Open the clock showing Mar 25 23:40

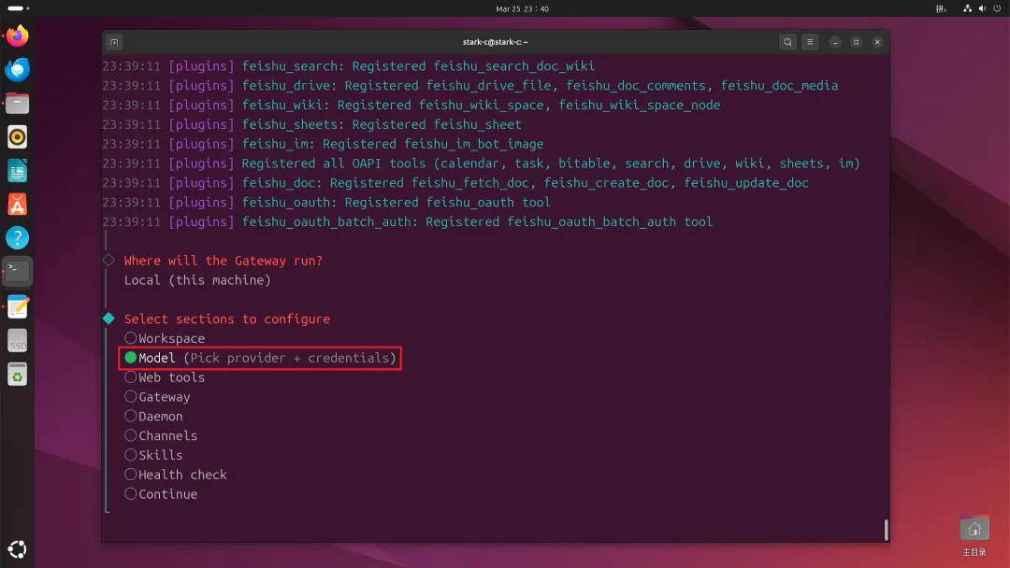pyautogui.click(x=523, y=9)
